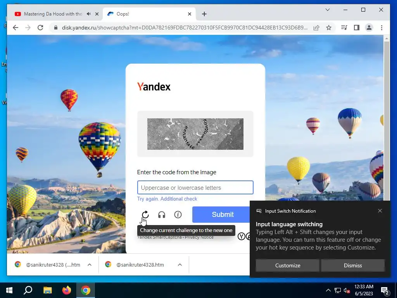Image resolution: width=397 pixels, height=298 pixels.
Task: Open the Chrome profile menu
Action: point(369,28)
